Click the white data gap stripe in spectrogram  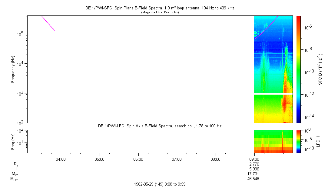point(273,94)
